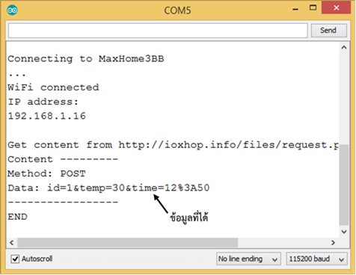Maximize the COM5 serial monitor window
356x275 pixels.
pos(313,7)
